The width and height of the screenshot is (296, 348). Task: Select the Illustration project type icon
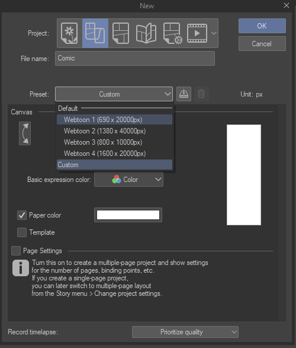click(69, 33)
